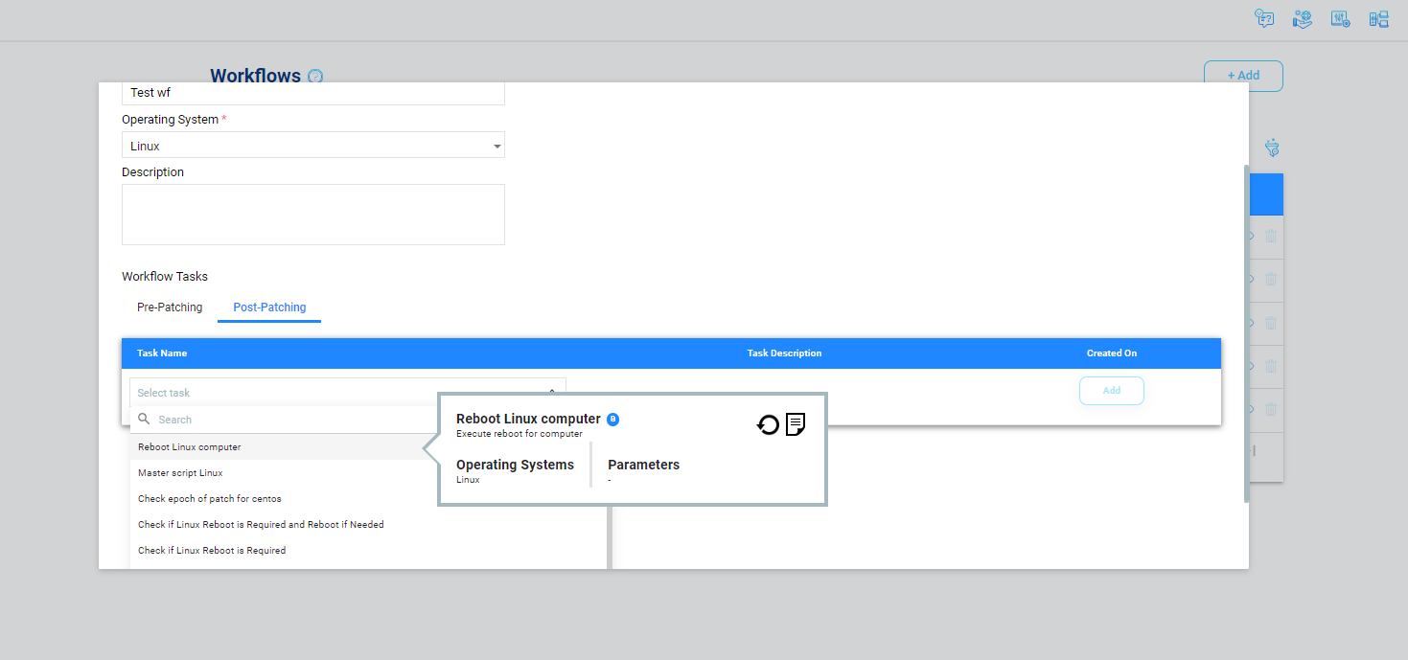Click the Workflows page title
This screenshot has height=660, width=1408.
pyautogui.click(x=255, y=76)
